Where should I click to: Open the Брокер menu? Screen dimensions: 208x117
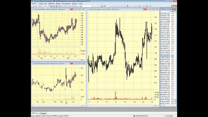[58, 4]
